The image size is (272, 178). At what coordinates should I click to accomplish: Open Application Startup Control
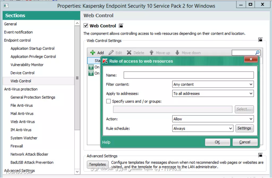[x=32, y=48]
